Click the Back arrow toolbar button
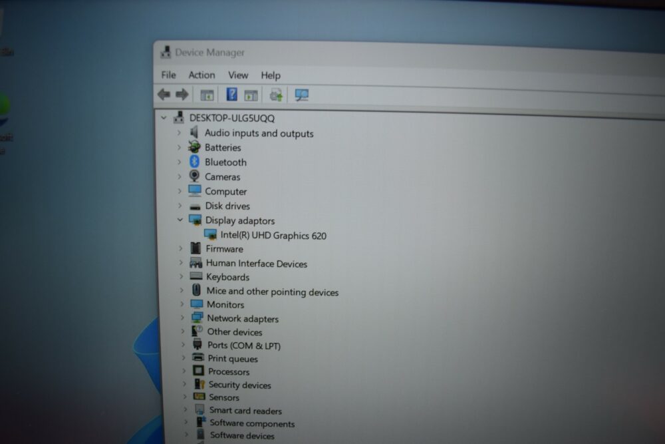This screenshot has width=665, height=444. point(164,95)
